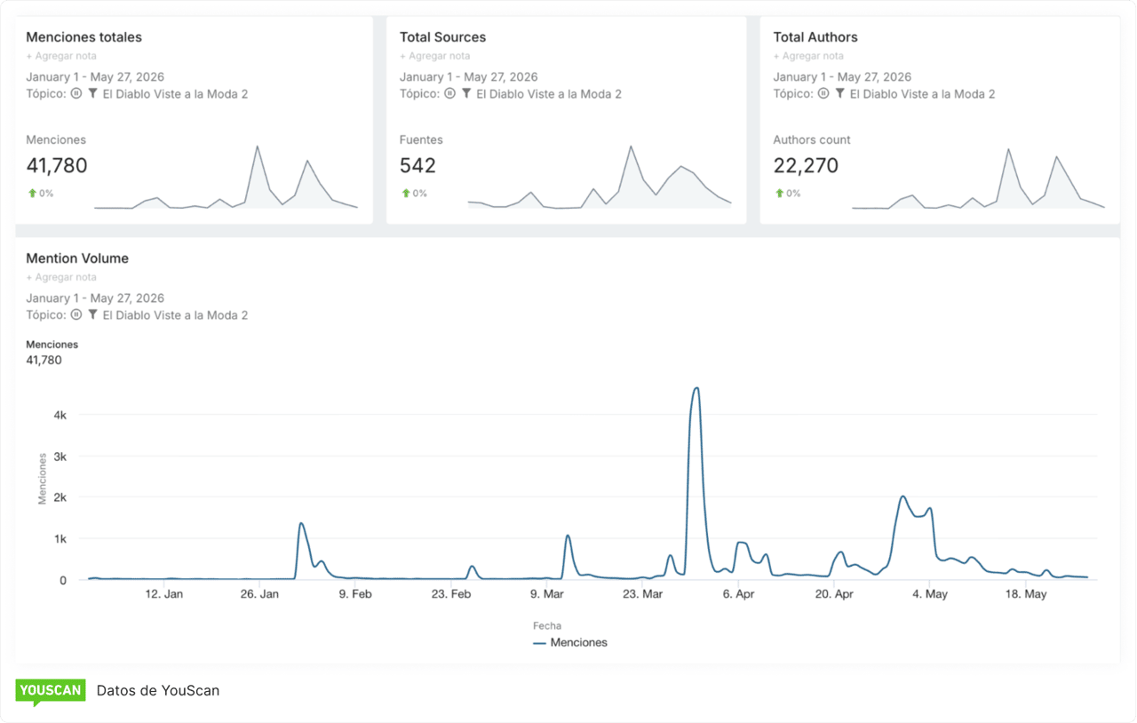Click the filter funnel icon in Menciones totales
This screenshot has height=723, width=1137.
point(93,93)
